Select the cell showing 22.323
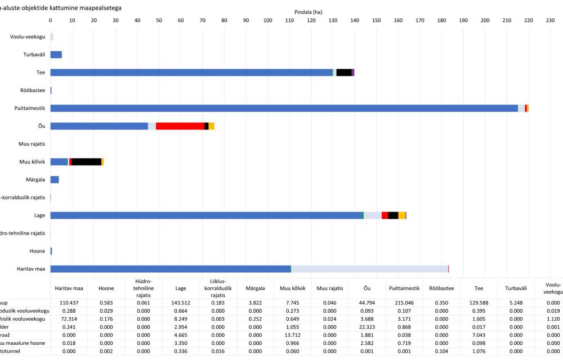Image resolution: width=563 pixels, height=360 pixels. click(x=367, y=327)
